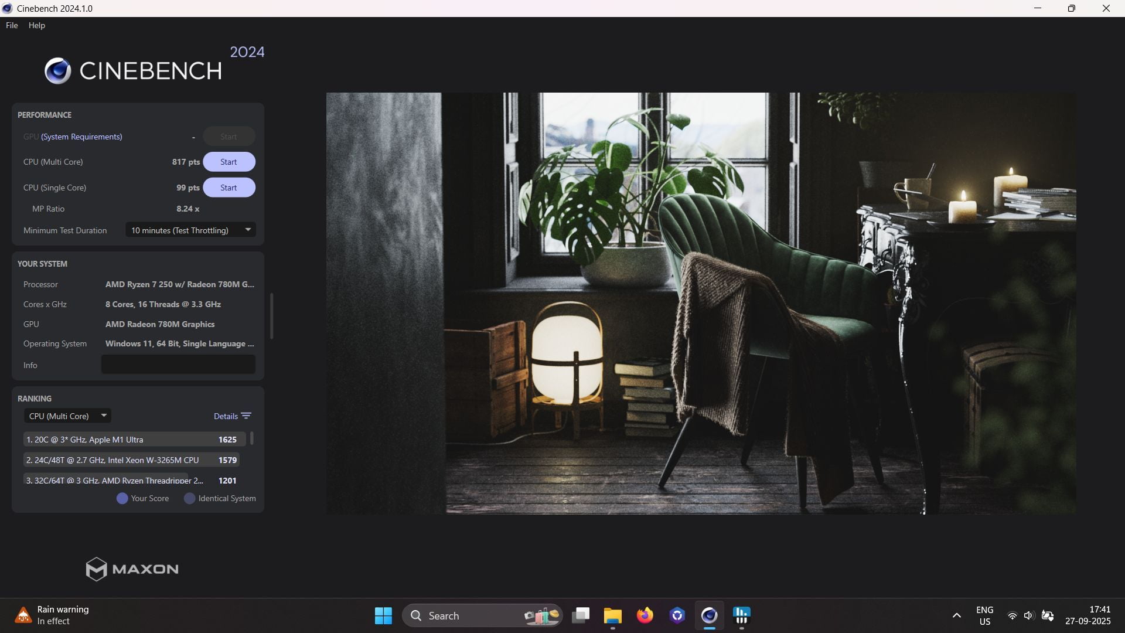Image resolution: width=1125 pixels, height=633 pixels.
Task: Open the clock and date panel
Action: pyautogui.click(x=1088, y=615)
